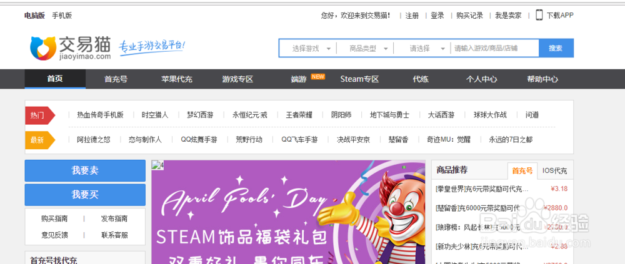Click hot game 地下城与勇士
Screen dimensions: 625x264
click(x=389, y=115)
